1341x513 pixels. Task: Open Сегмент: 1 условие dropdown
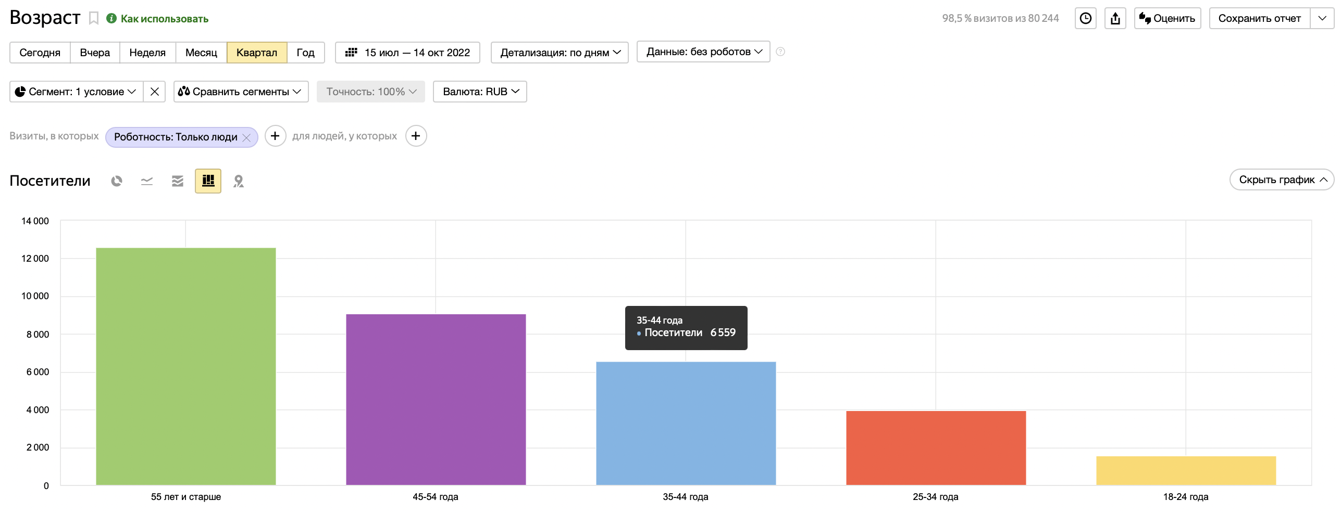tap(77, 92)
